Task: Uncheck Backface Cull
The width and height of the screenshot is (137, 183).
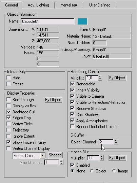Action: 9,112
